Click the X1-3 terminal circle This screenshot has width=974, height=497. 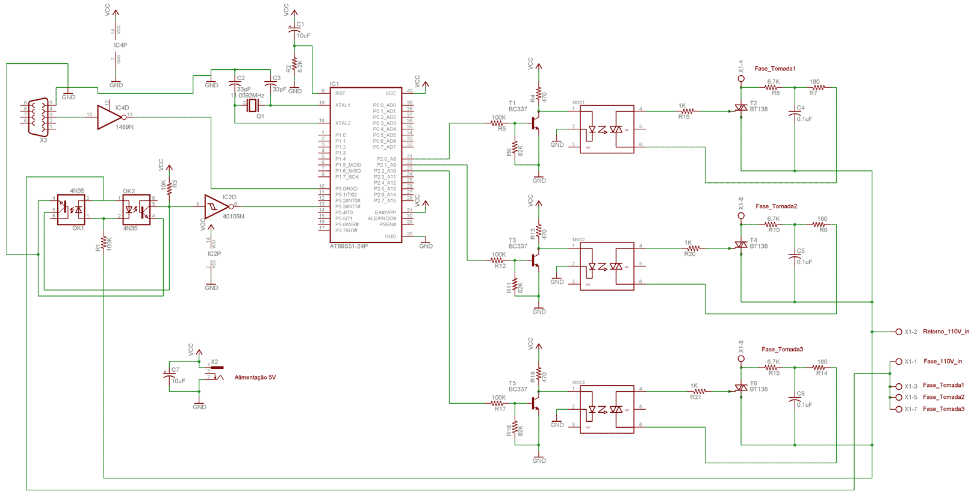(x=899, y=386)
